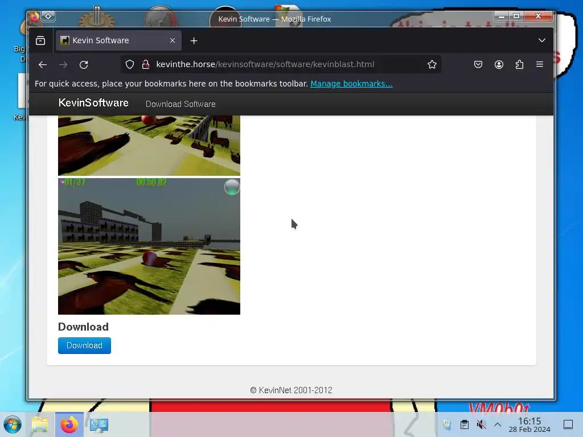
Task: Open the window menu icon in title bar
Action: pos(35,17)
